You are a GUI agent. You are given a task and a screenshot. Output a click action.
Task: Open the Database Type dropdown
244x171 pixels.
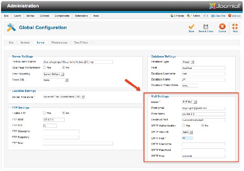(x=188, y=62)
